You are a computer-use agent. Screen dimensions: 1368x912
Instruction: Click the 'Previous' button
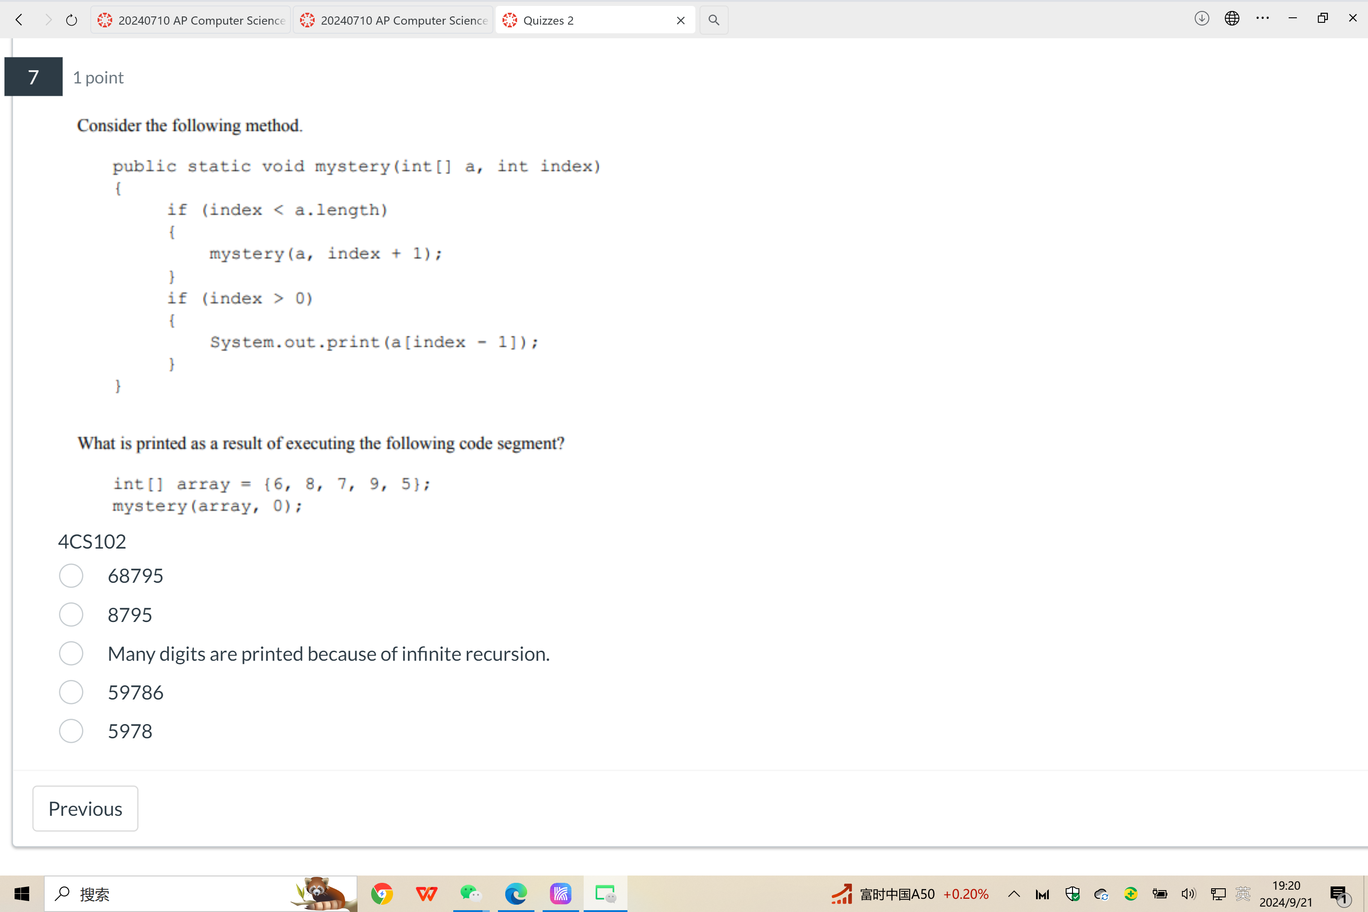click(x=83, y=807)
